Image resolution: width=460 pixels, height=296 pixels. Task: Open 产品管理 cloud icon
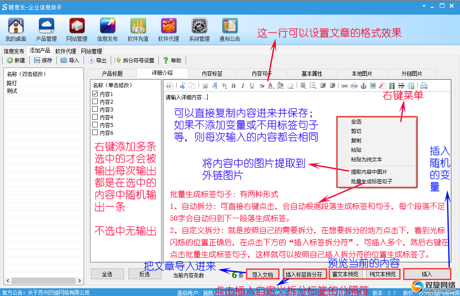[47, 30]
